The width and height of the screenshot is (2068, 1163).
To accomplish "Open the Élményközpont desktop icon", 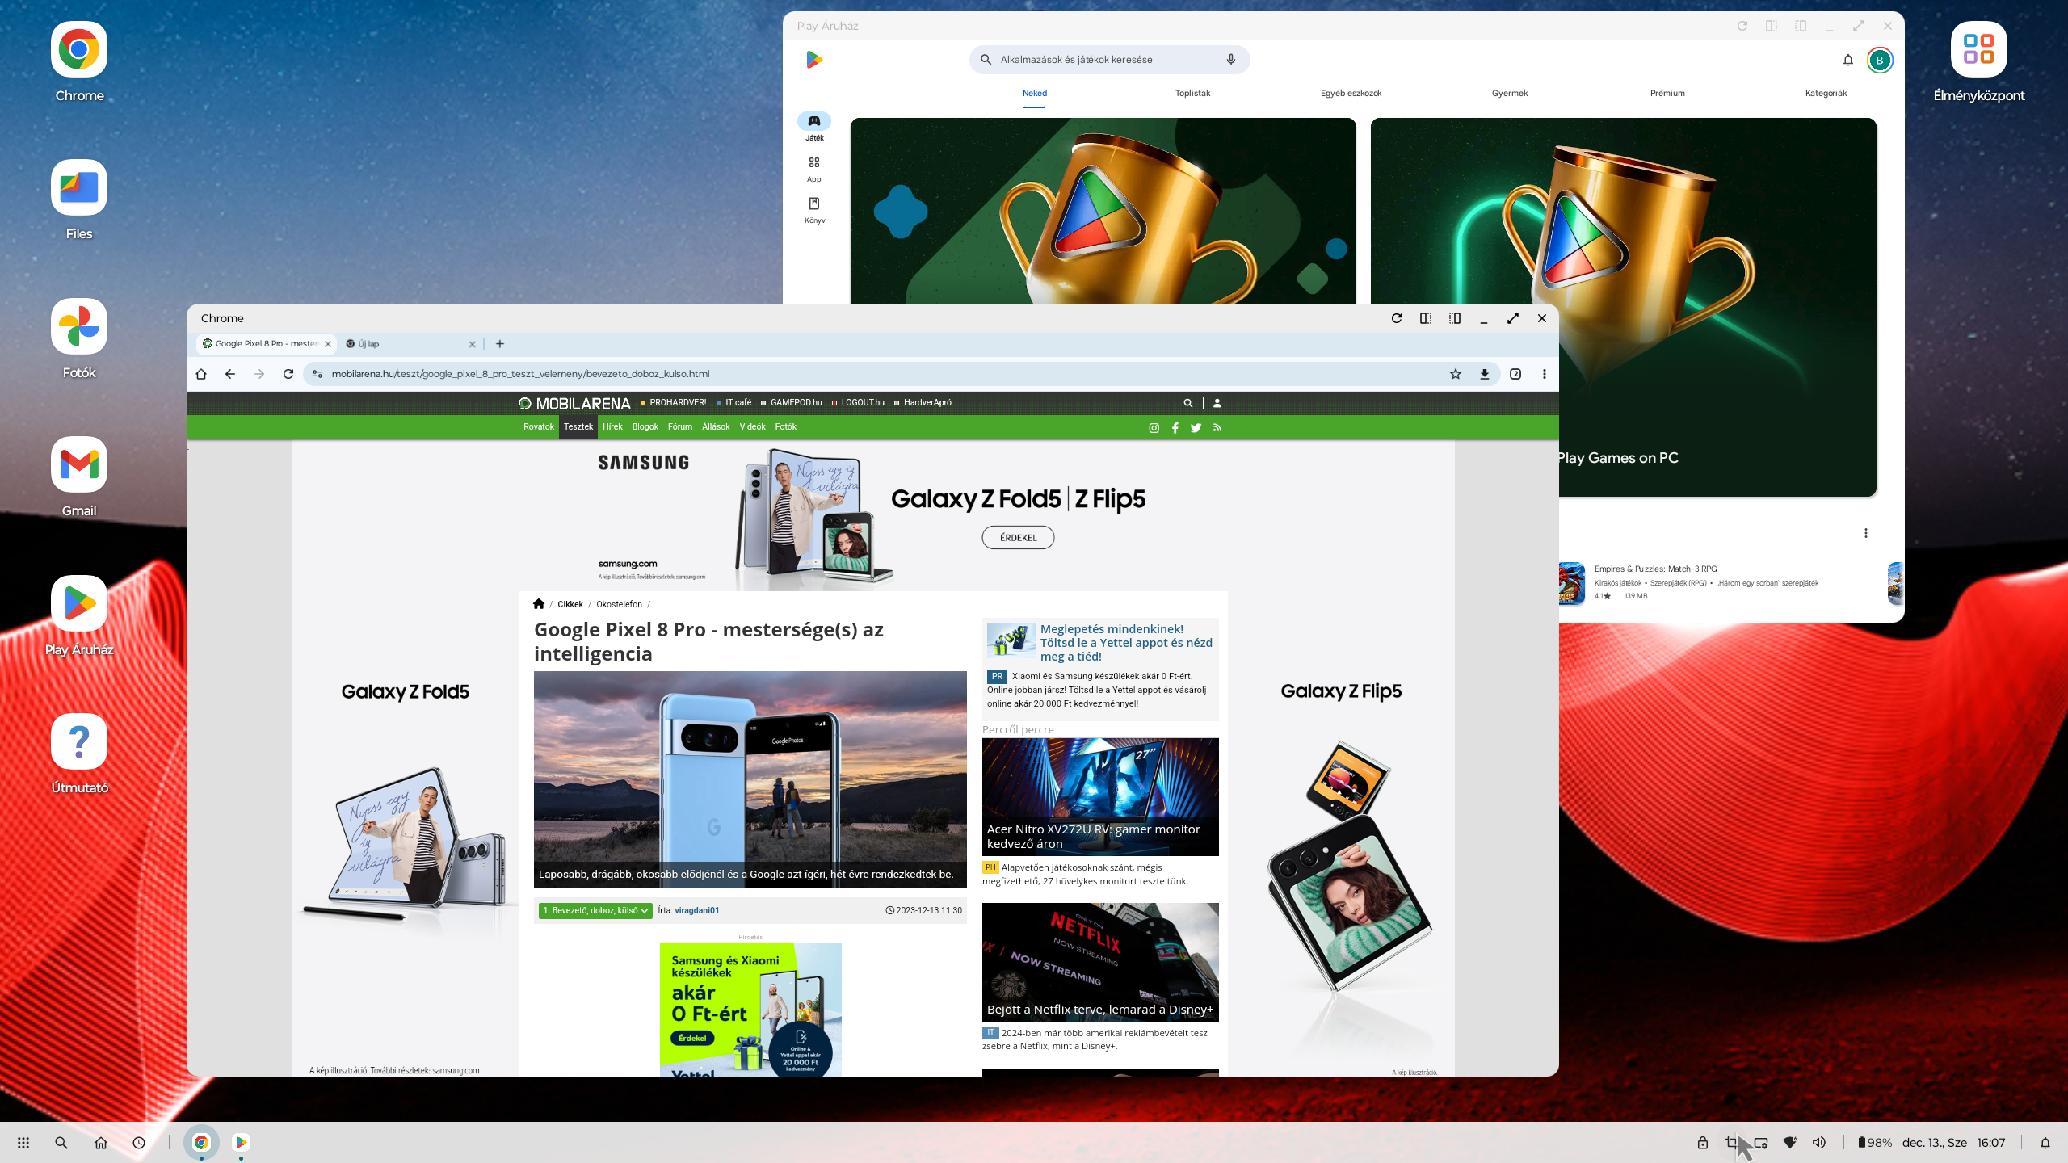I will [1978, 50].
